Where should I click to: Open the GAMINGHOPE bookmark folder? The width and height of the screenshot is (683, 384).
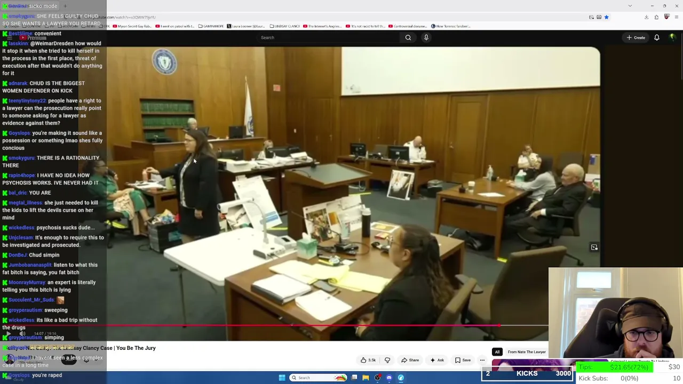211,26
